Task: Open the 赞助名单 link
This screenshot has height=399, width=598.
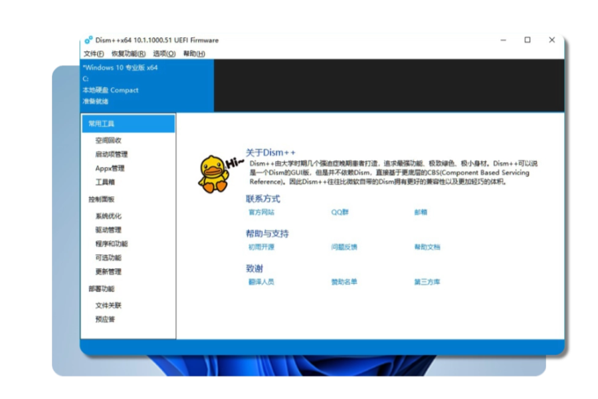Action: (344, 282)
